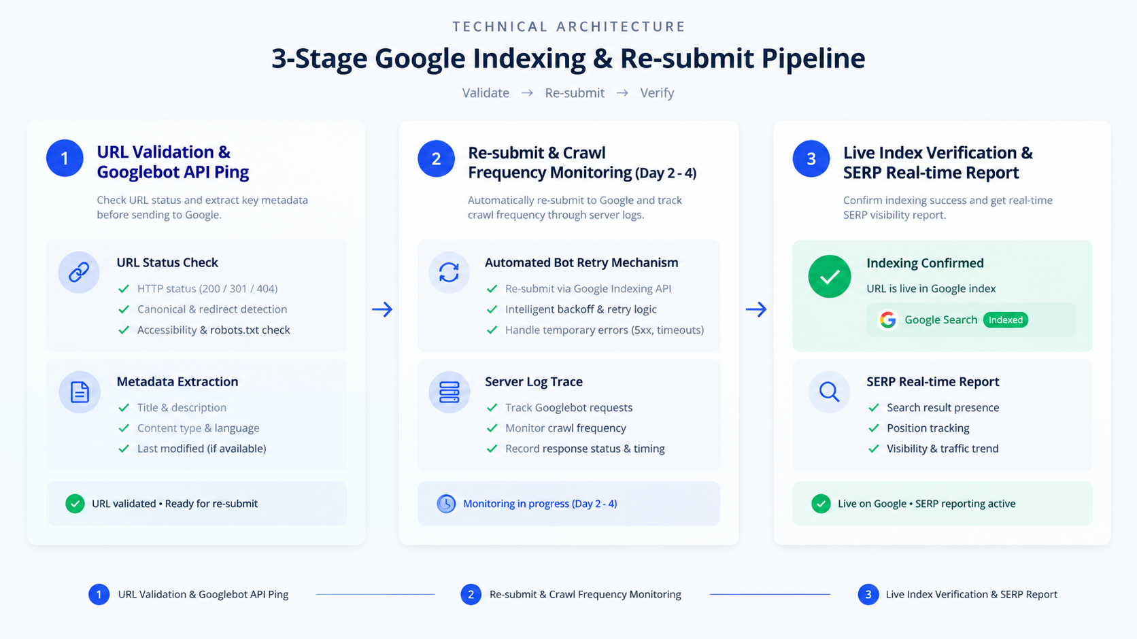The image size is (1137, 639).
Task: Click the text HTTP status (200 / 301 / 404)
Action: (x=207, y=289)
